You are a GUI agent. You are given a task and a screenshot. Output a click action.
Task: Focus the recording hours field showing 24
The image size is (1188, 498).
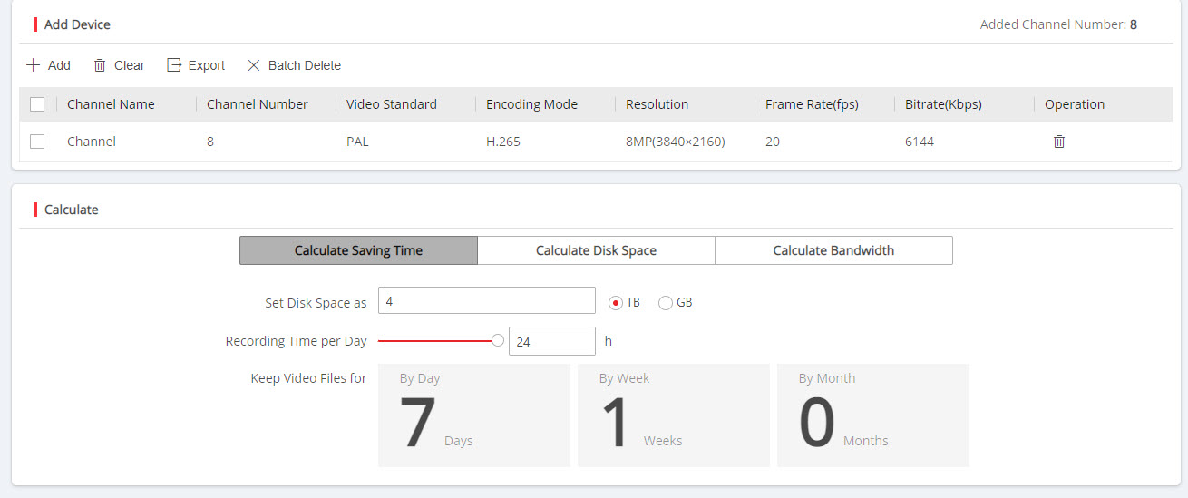tap(551, 342)
